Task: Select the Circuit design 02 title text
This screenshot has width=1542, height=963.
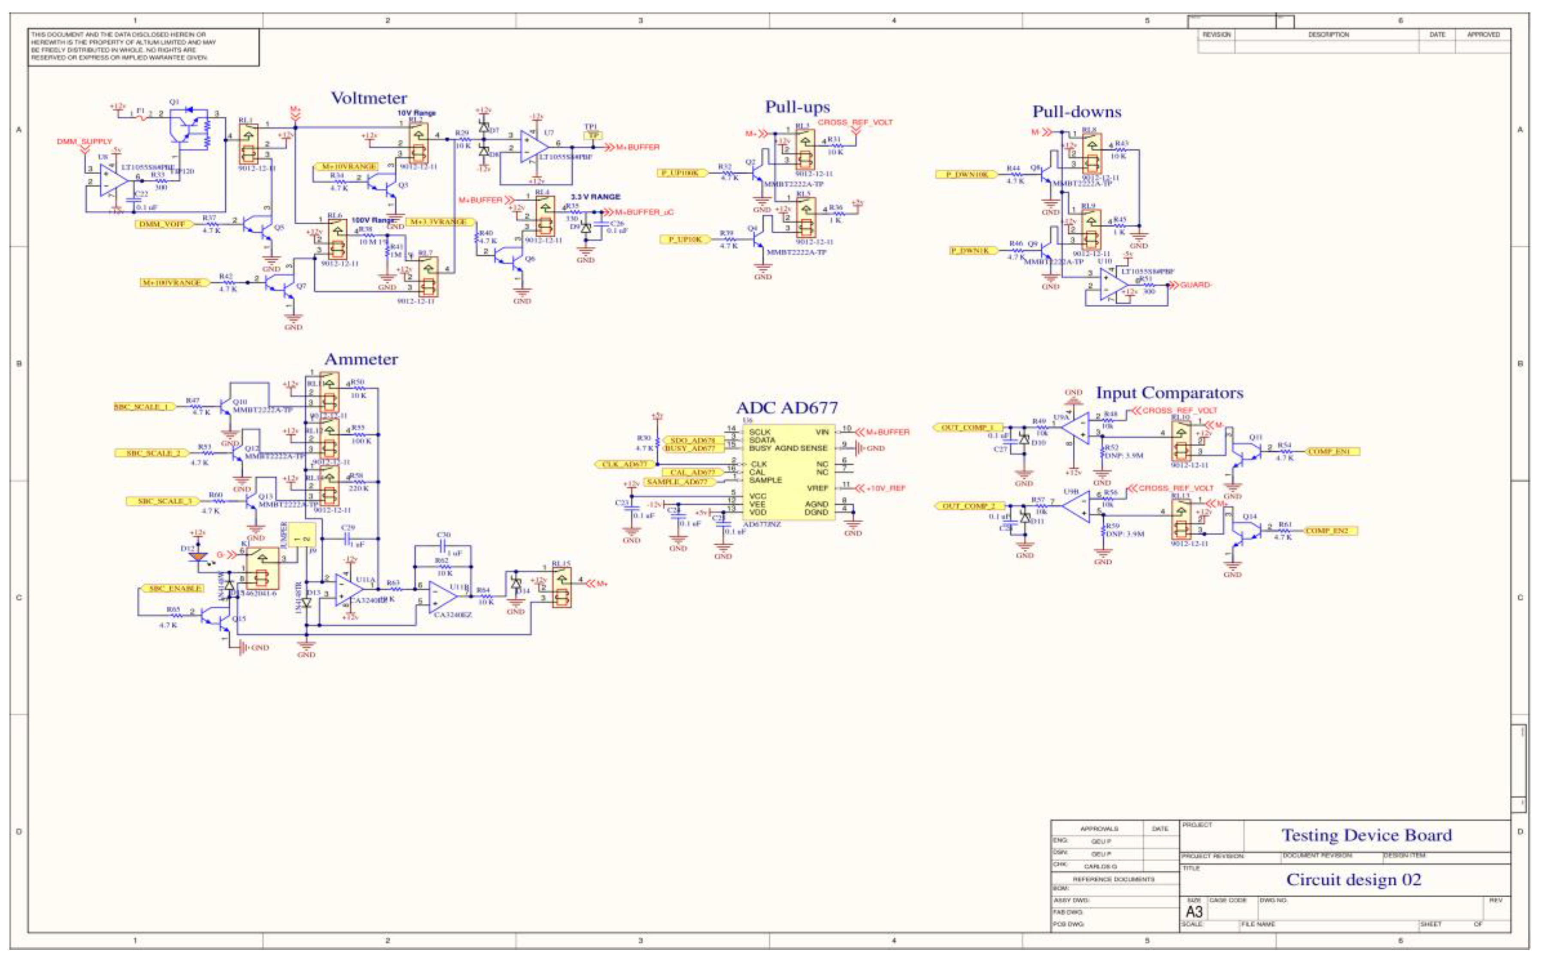Action: tap(1354, 880)
